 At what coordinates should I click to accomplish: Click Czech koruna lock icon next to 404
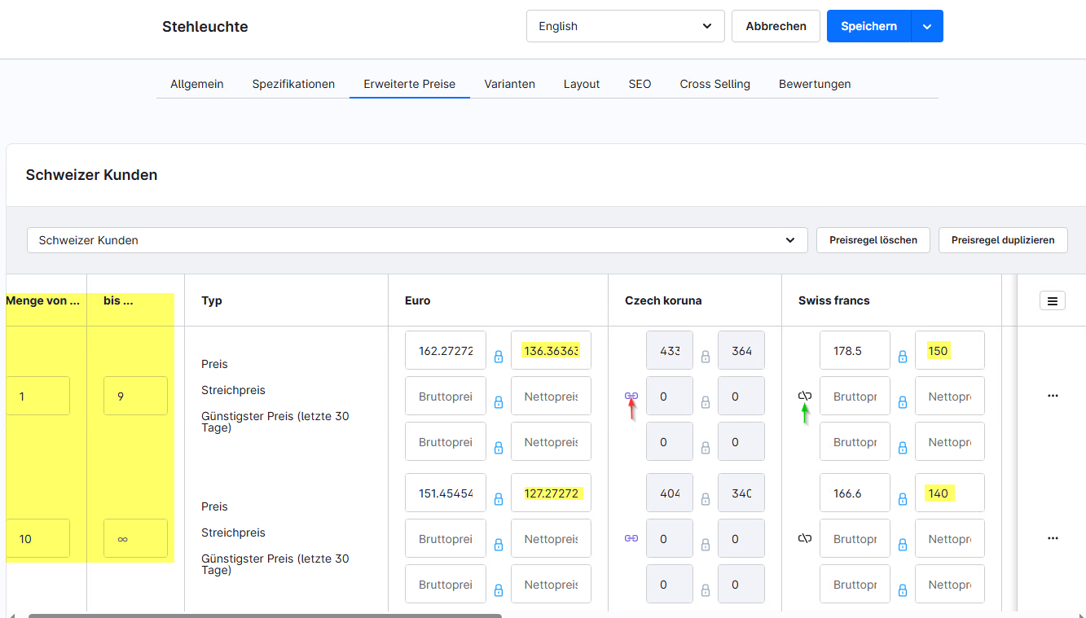706,499
